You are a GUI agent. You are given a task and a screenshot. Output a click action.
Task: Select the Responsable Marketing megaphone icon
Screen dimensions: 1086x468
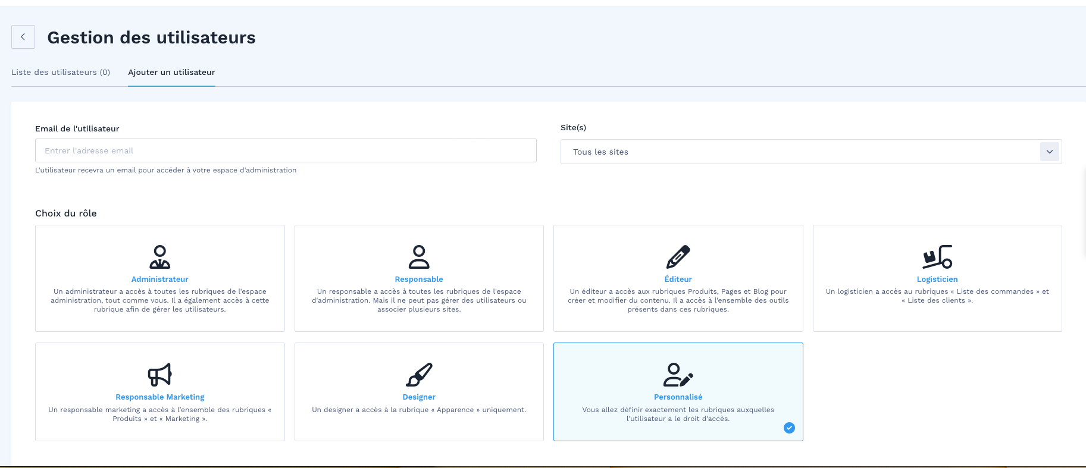point(159,375)
